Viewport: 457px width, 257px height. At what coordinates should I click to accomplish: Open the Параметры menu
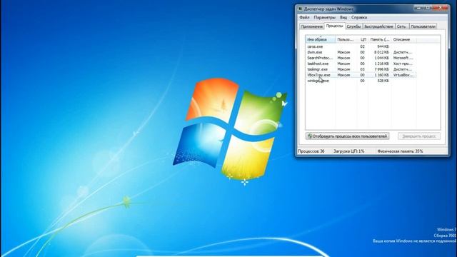pyautogui.click(x=324, y=17)
